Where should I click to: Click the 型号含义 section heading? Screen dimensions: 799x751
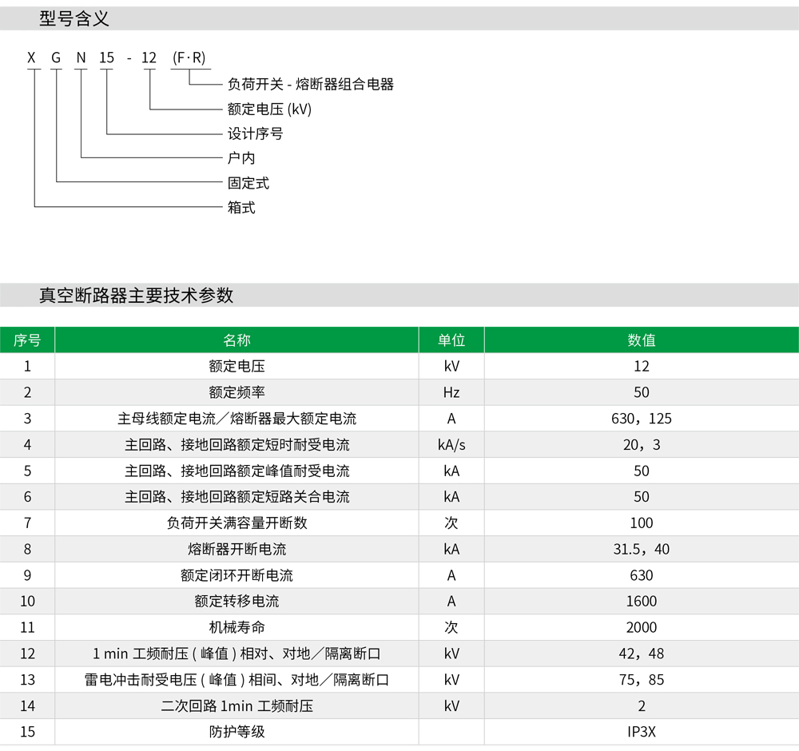(x=74, y=19)
